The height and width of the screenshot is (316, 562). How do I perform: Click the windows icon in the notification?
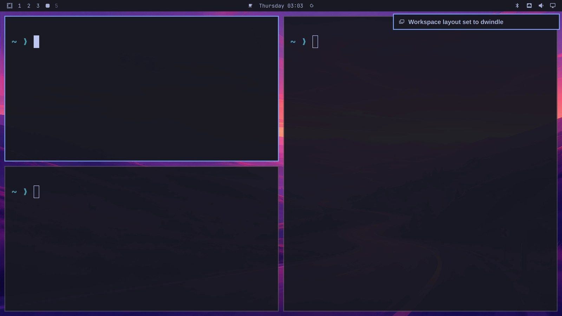(x=401, y=22)
